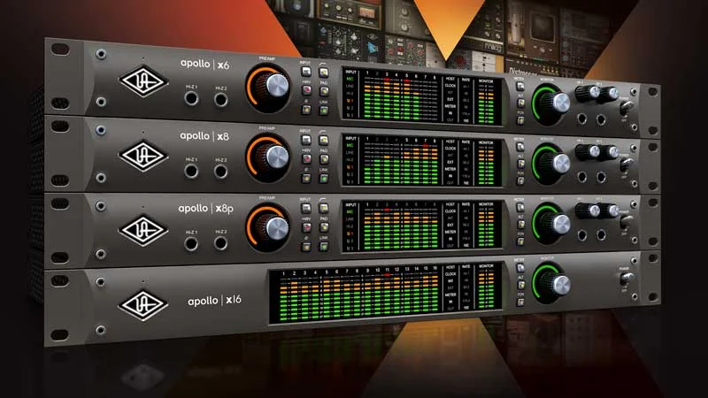This screenshot has height=398, width=708.
Task: Toggle the +48V phantom button on Apollo x8
Action: click(306, 159)
